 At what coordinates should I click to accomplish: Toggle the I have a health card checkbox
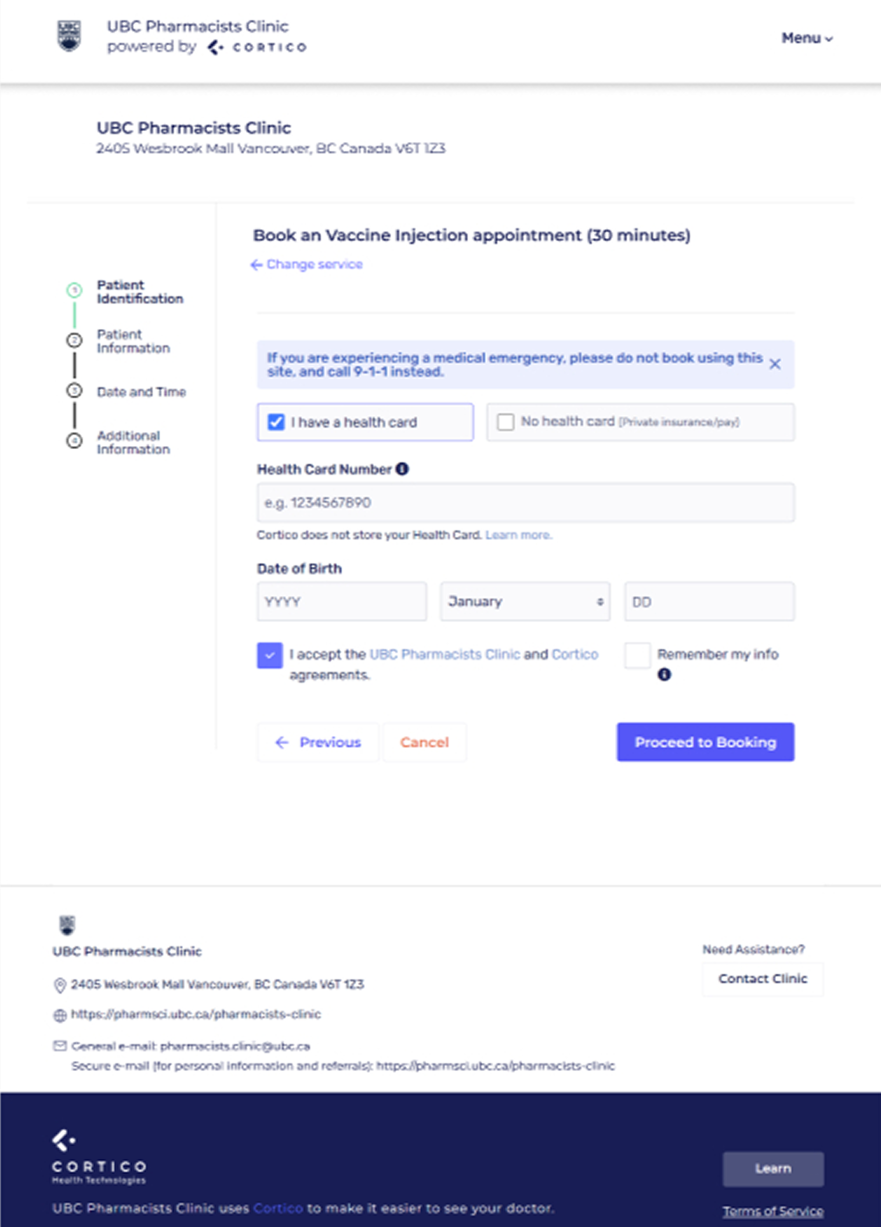[276, 422]
